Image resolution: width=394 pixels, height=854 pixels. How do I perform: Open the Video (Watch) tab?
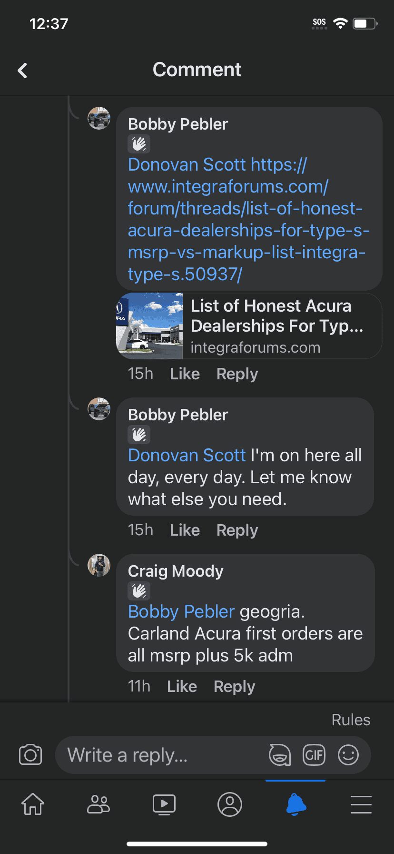click(164, 804)
